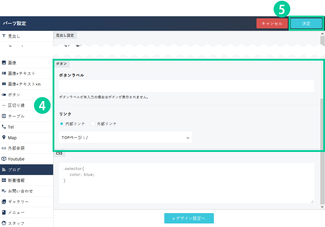
Task: Click the heading (見出し) T icon
Action: click(4, 36)
